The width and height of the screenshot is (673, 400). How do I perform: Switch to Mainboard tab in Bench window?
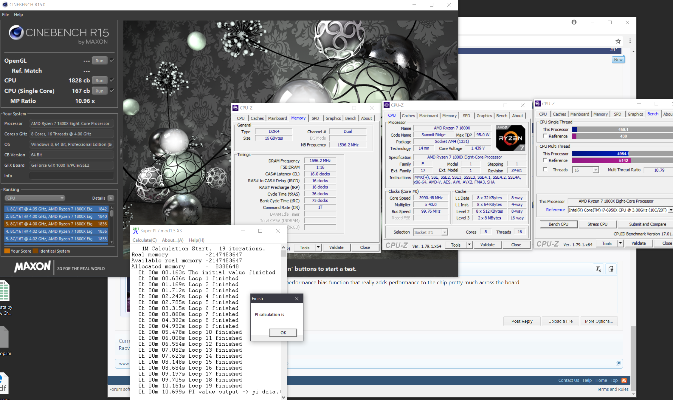click(x=579, y=114)
